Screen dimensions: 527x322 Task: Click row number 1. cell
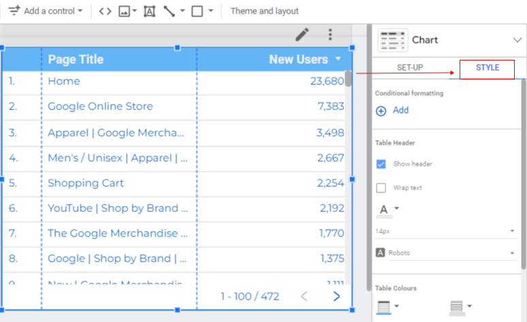12,81
